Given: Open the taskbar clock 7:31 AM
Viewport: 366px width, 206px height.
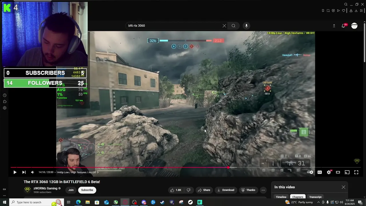Looking at the screenshot, I should [x=350, y=202].
